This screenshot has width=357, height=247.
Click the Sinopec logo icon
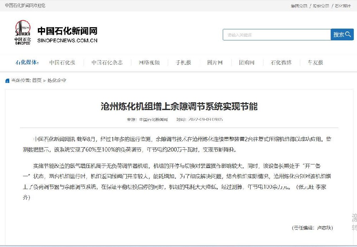23,32
